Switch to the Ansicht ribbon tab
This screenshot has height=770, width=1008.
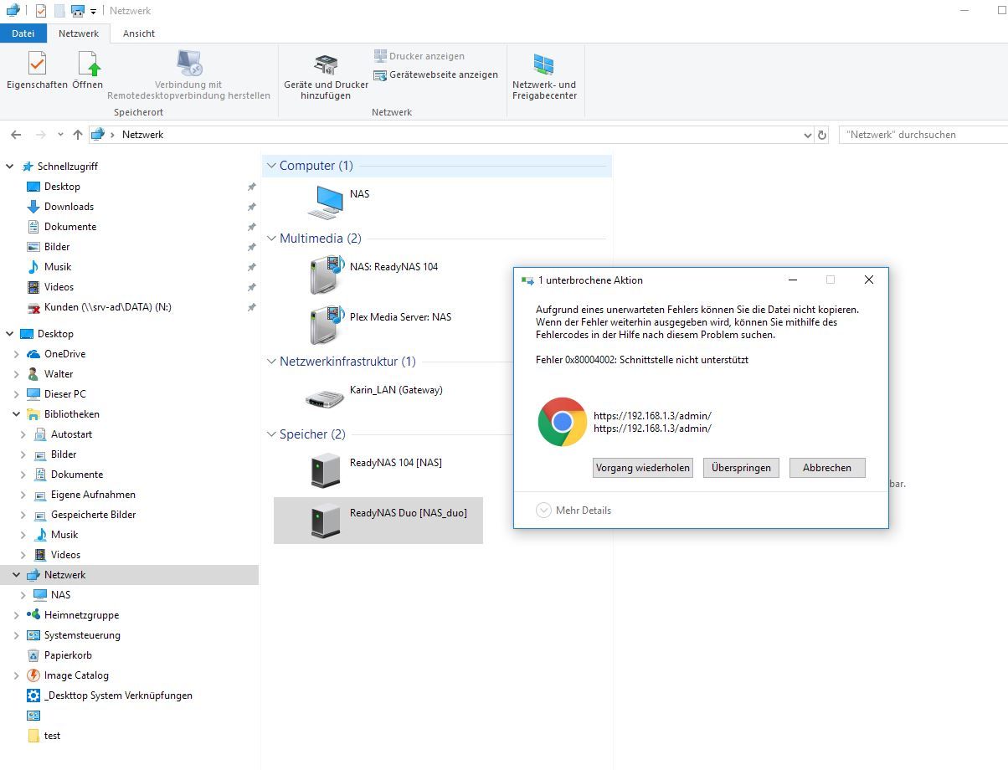pyautogui.click(x=138, y=33)
